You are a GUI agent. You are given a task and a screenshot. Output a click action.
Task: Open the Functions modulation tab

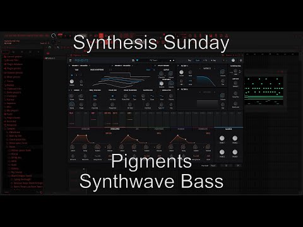pos(159,129)
